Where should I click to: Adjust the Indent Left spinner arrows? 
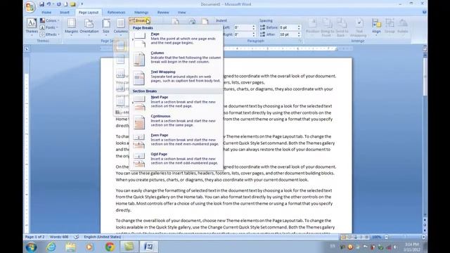click(254, 27)
